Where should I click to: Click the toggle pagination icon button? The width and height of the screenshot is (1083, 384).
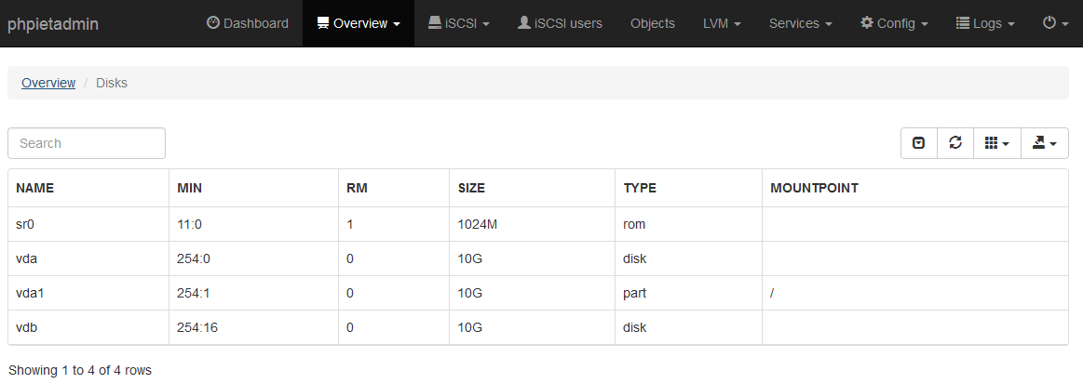tap(918, 143)
